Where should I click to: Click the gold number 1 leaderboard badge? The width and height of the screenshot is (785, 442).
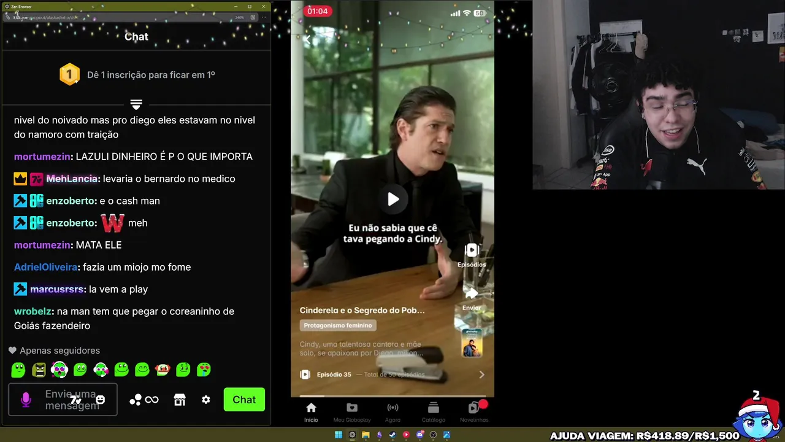click(69, 74)
